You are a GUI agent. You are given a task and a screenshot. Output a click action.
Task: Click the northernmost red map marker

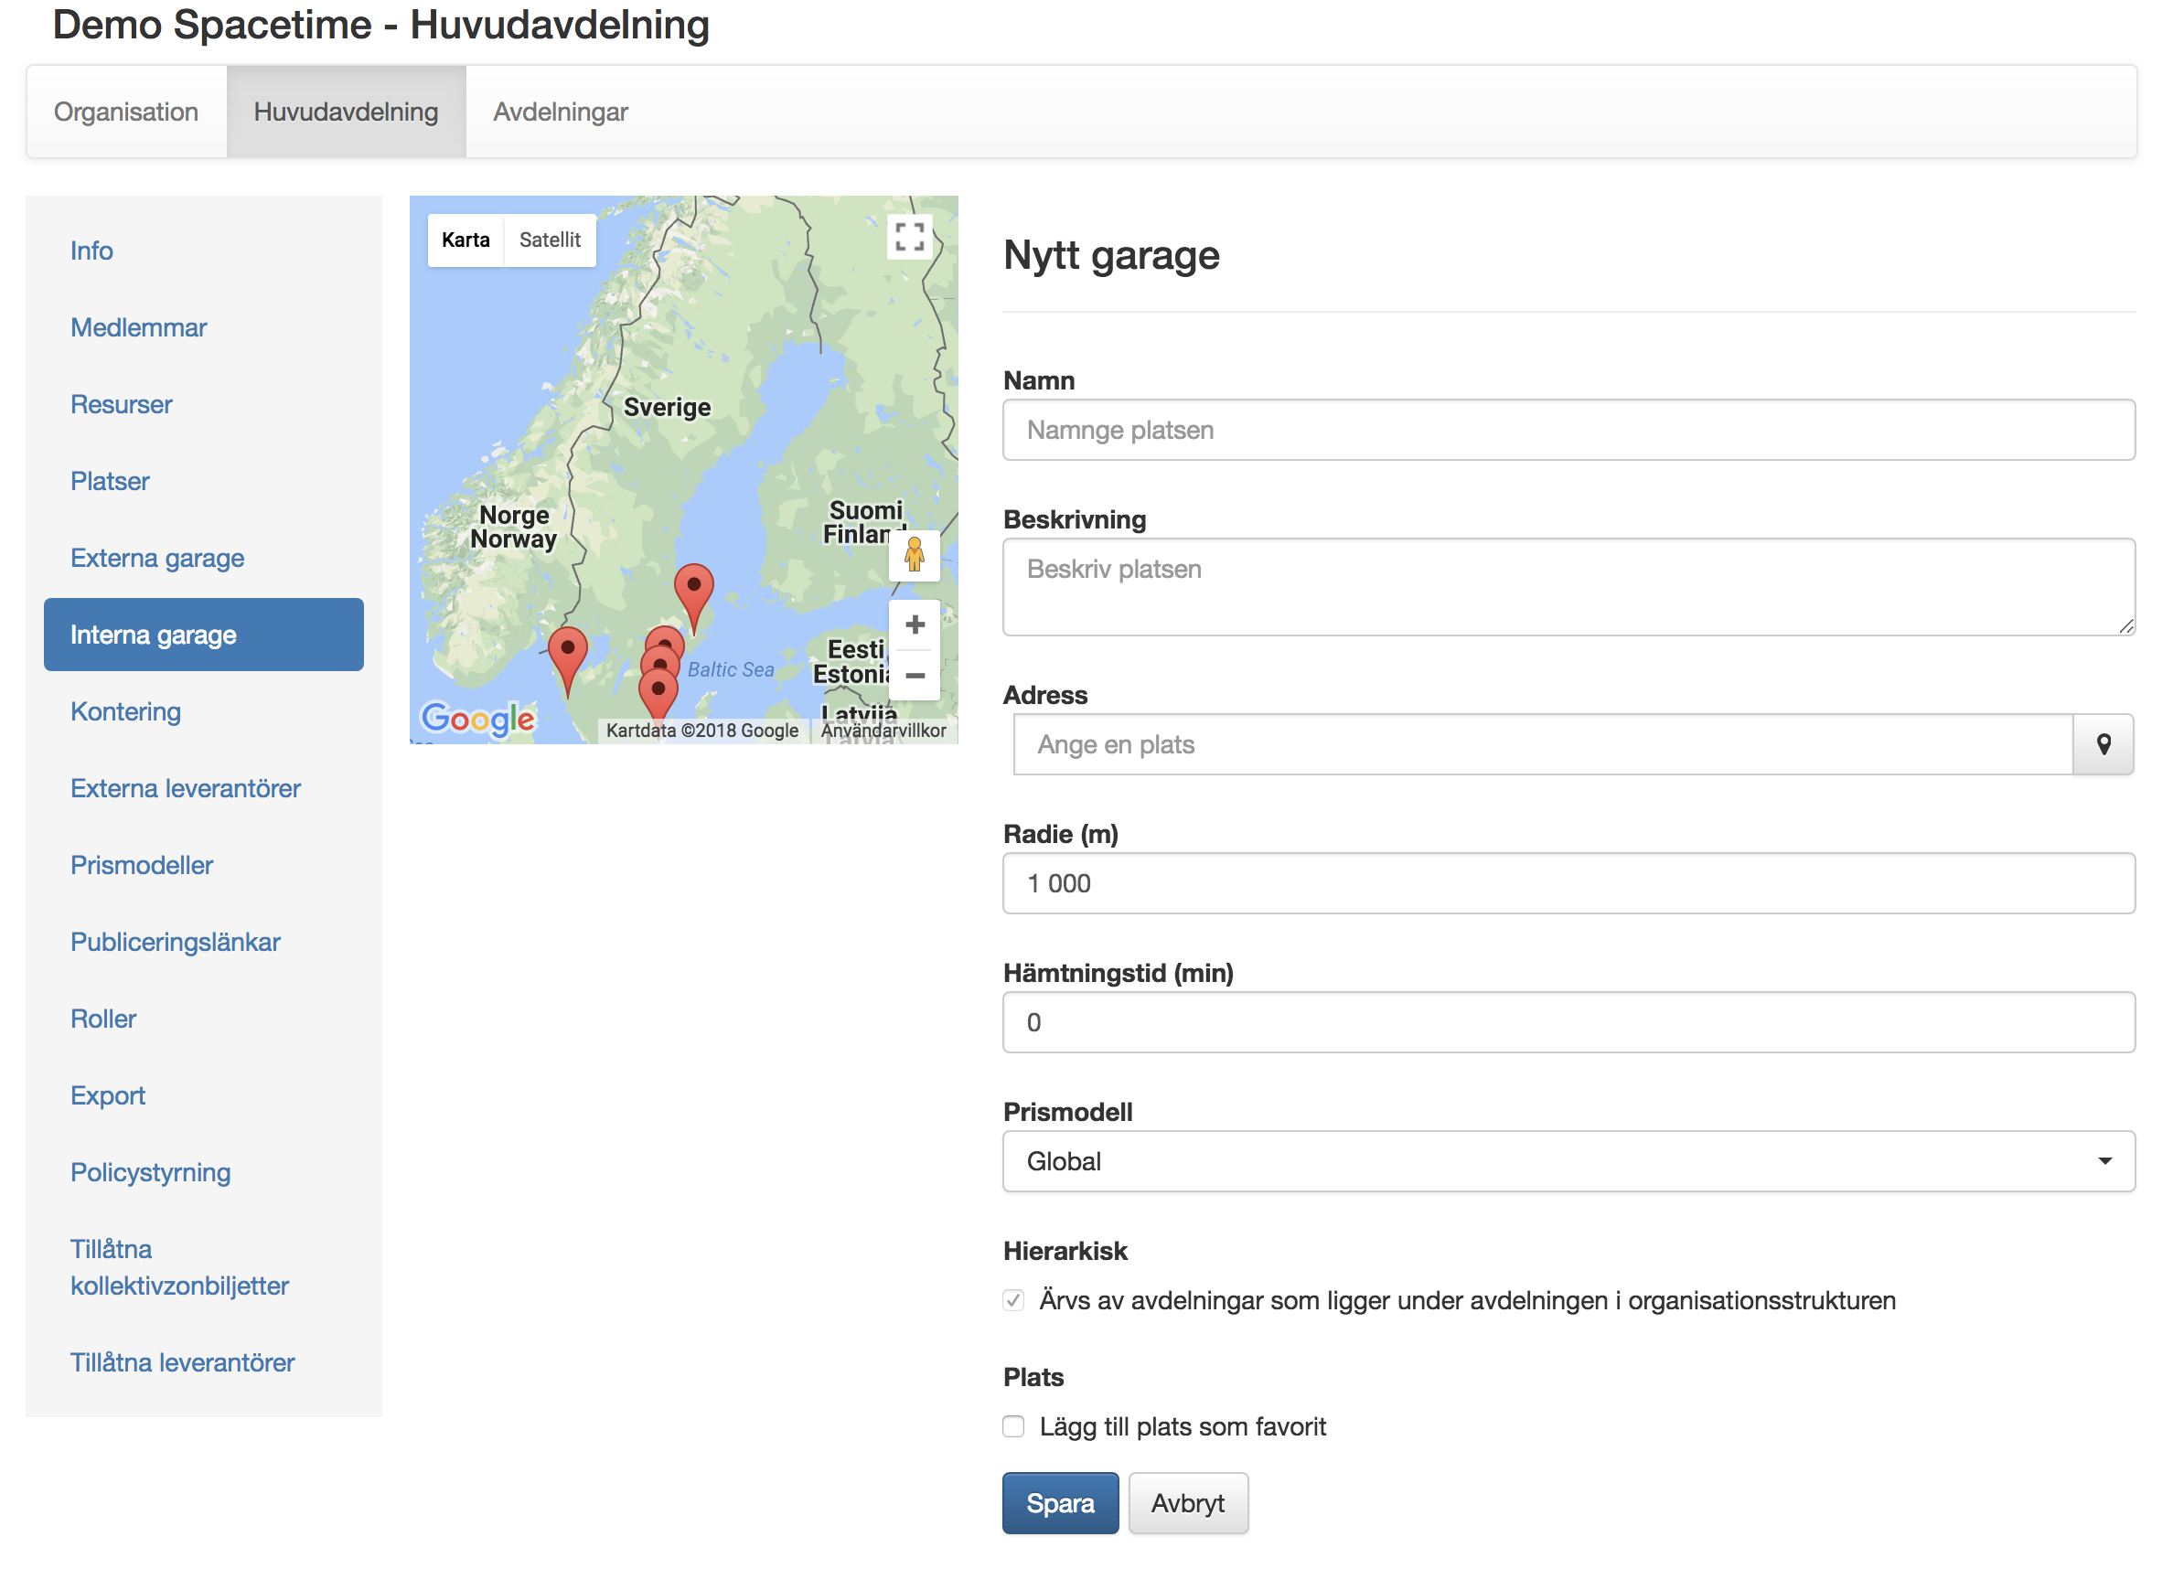[x=693, y=590]
